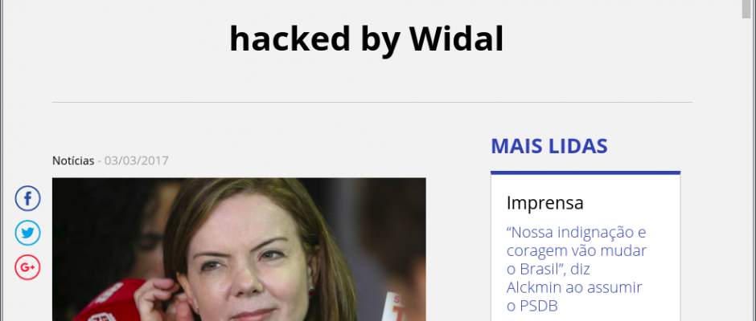
Task: Share the article on Google+
Action: pos(27,267)
